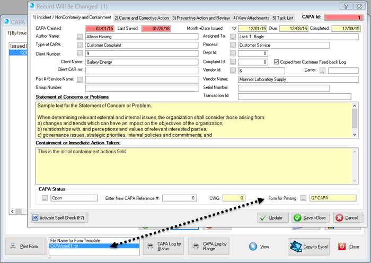Toggle Copied from Customer Feed-back Log checkbox
The width and height of the screenshot is (371, 263).
click(277, 62)
